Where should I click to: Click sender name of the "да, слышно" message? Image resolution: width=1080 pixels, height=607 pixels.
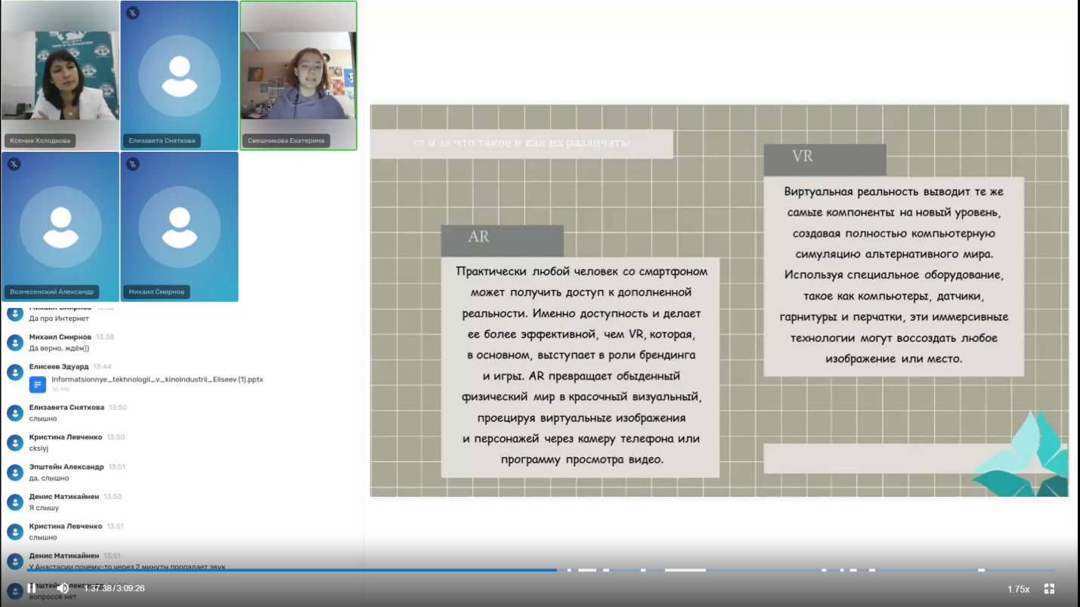[67, 467]
